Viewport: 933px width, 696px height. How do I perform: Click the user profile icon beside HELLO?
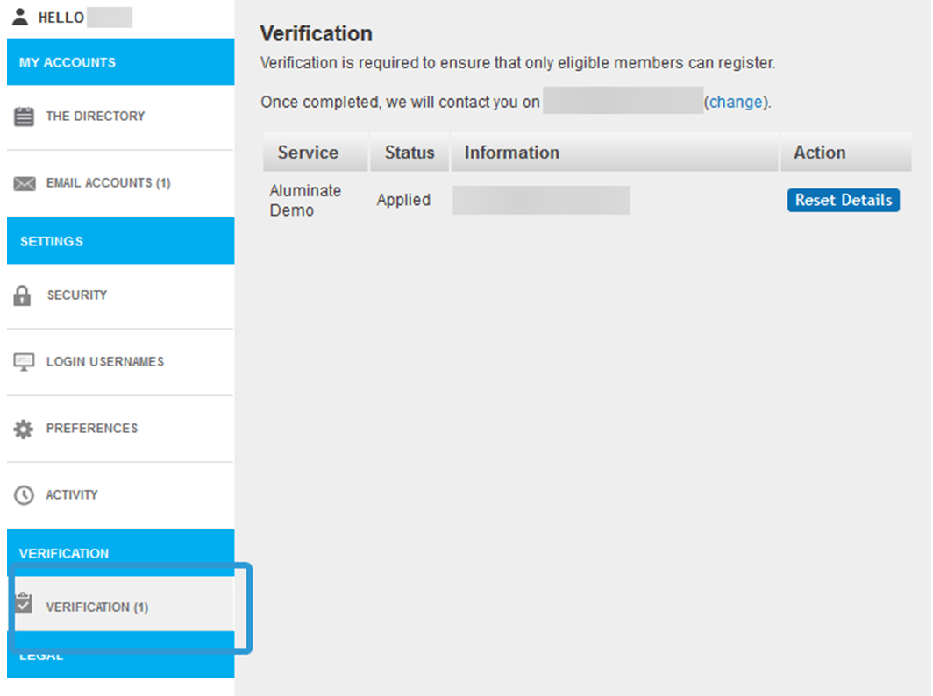point(20,18)
